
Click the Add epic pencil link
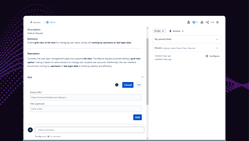(x=35, y=22)
